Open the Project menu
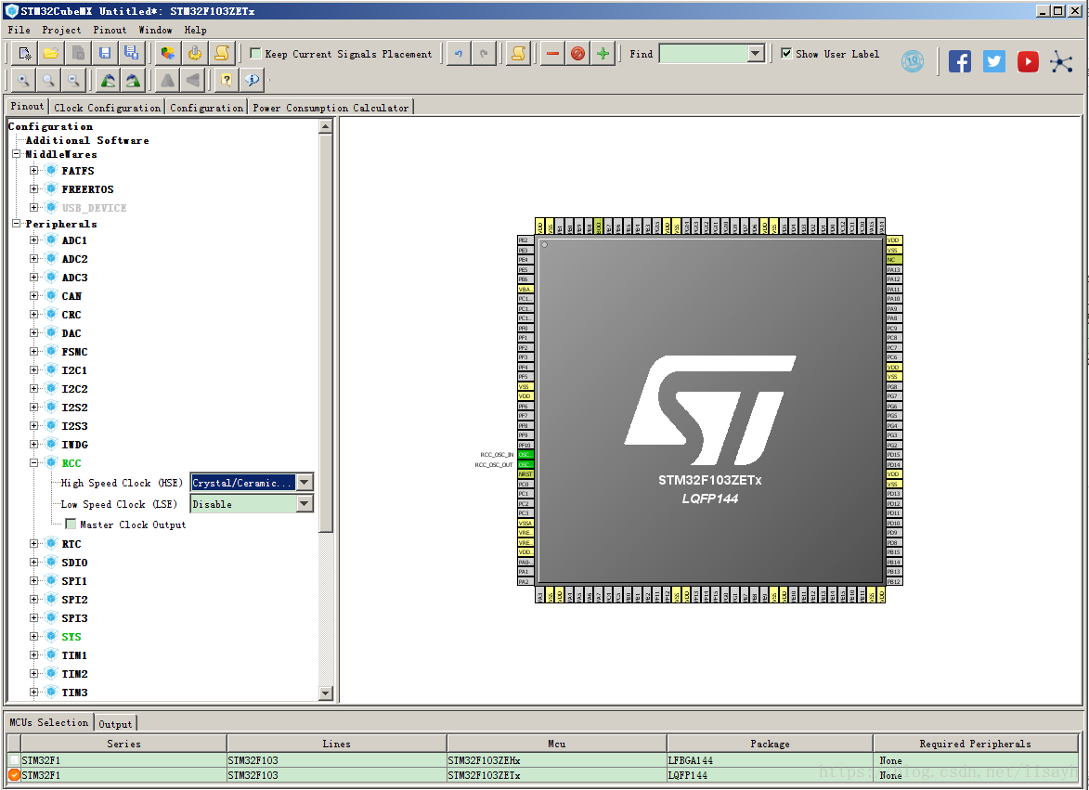This screenshot has height=790, width=1089. click(x=61, y=30)
